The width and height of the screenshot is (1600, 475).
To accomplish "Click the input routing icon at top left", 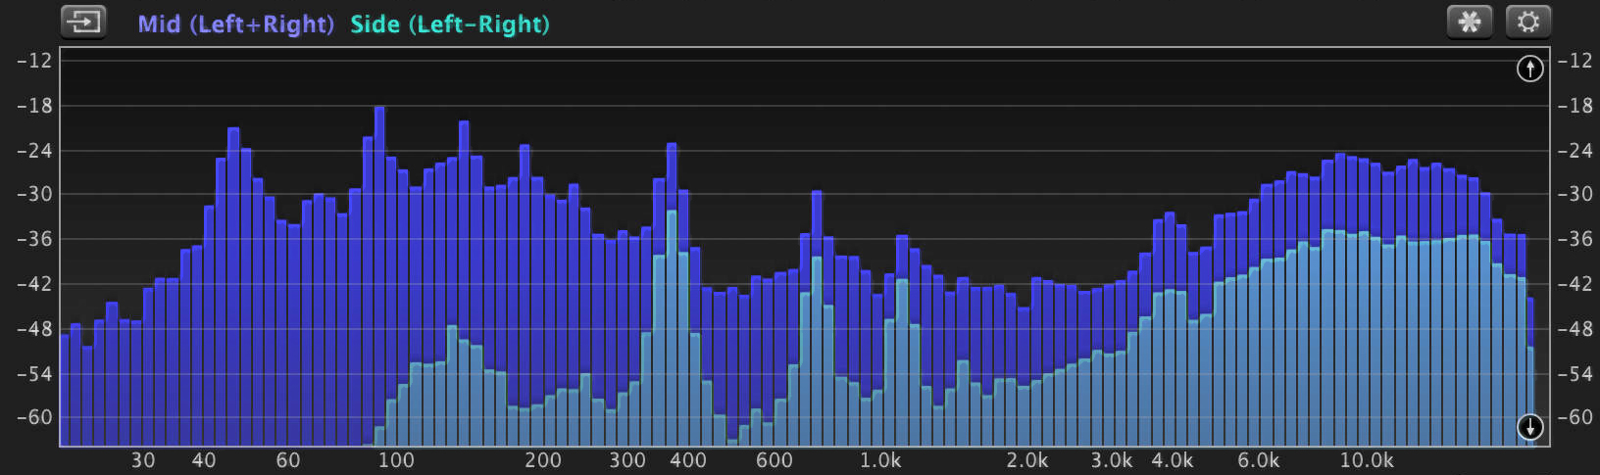I will click(x=83, y=21).
